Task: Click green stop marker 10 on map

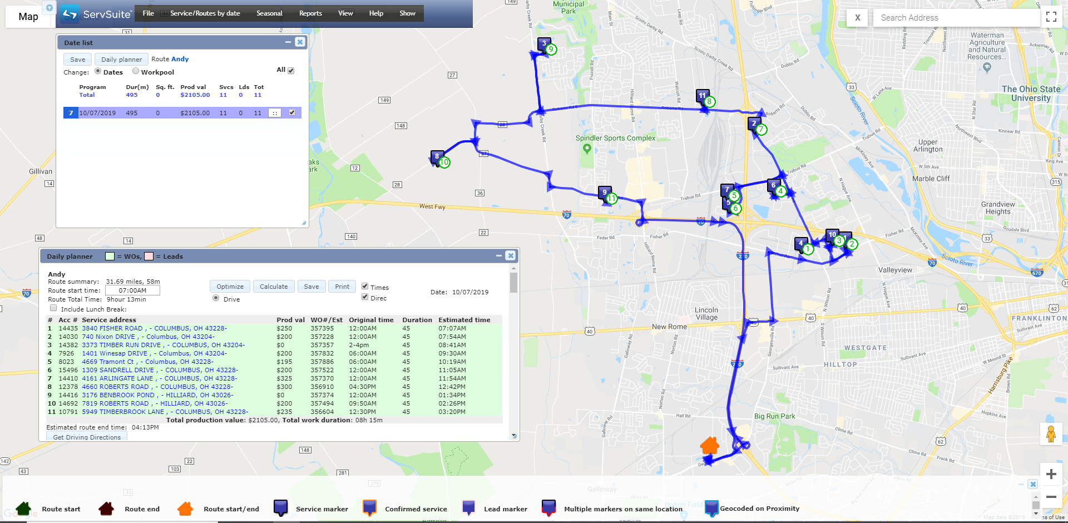Action: 444,162
